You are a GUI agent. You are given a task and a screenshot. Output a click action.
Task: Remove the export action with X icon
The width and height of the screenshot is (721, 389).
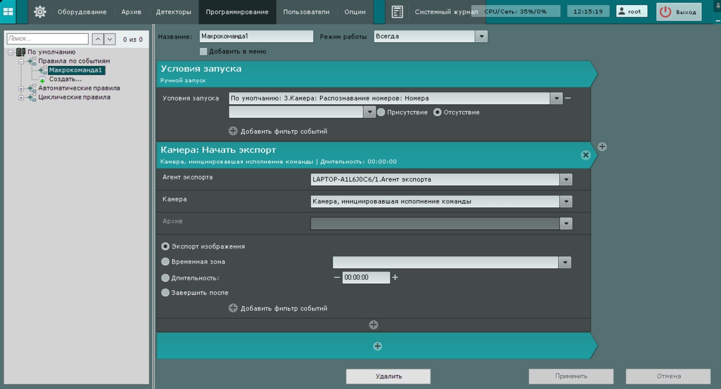(x=586, y=155)
